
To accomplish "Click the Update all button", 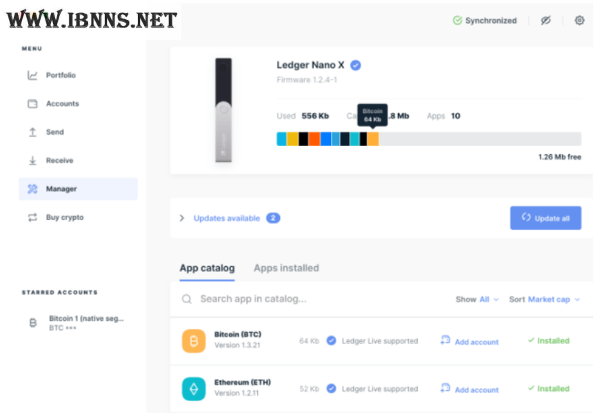I will point(545,218).
